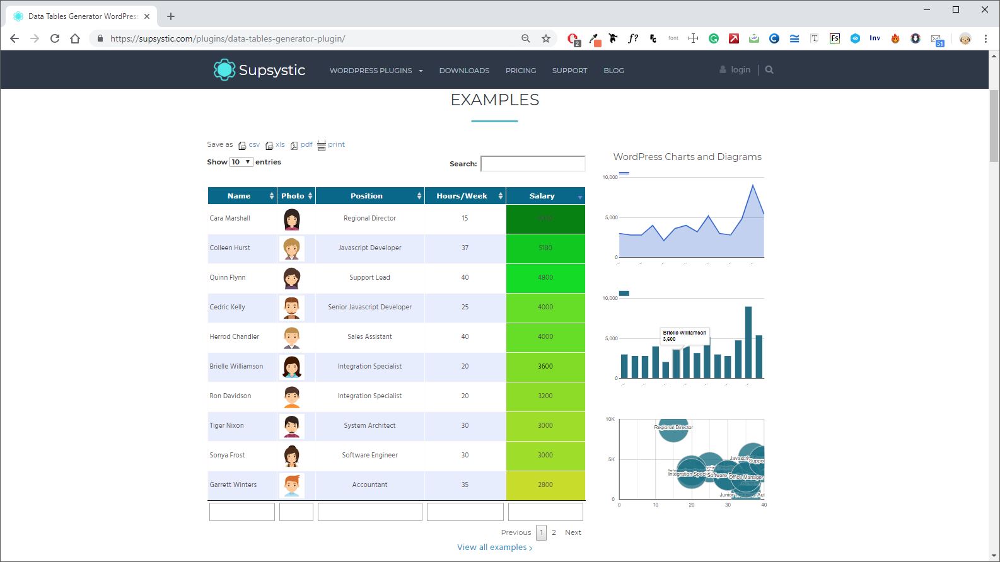The width and height of the screenshot is (1000, 562).
Task: Expand the WordPress Plugins menu
Action: [x=376, y=71]
